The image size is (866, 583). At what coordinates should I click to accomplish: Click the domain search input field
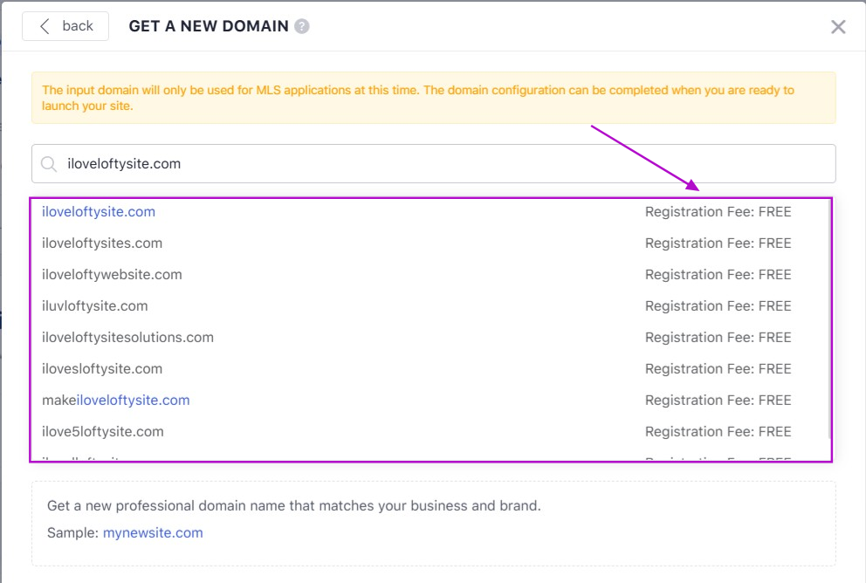click(x=436, y=163)
